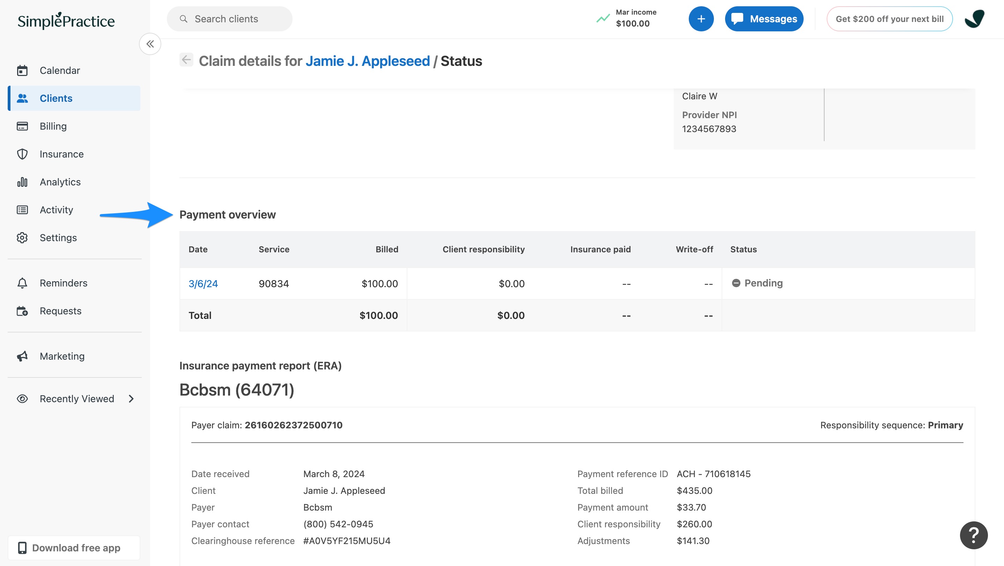The width and height of the screenshot is (1004, 566).
Task: Click the Insurance shield icon
Action: pos(22,154)
